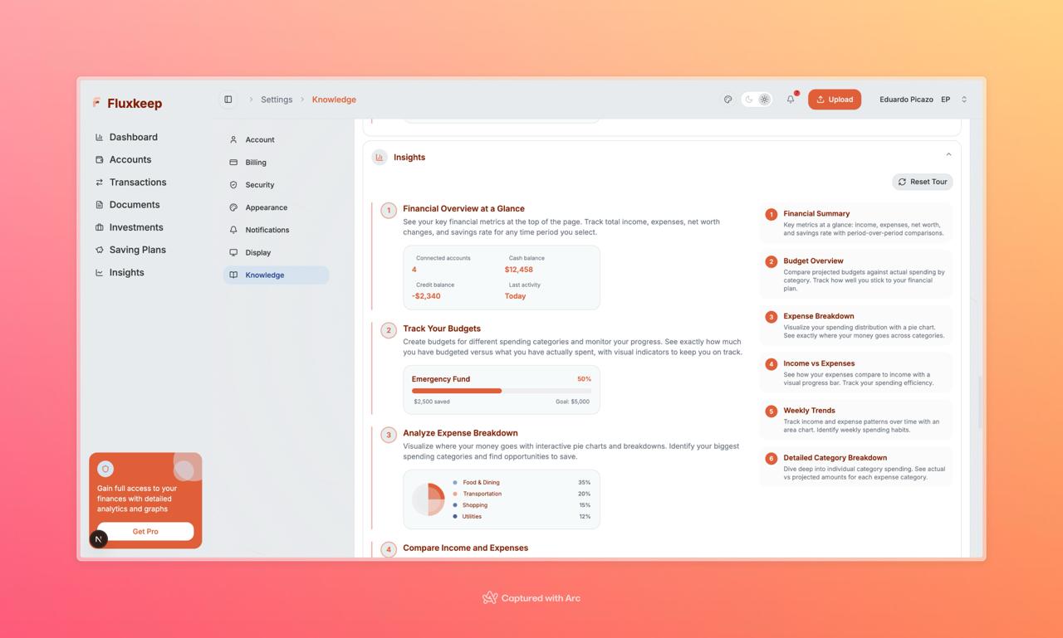Image resolution: width=1063 pixels, height=638 pixels.
Task: Switch to dark mode with moon toggle
Action: pos(748,100)
